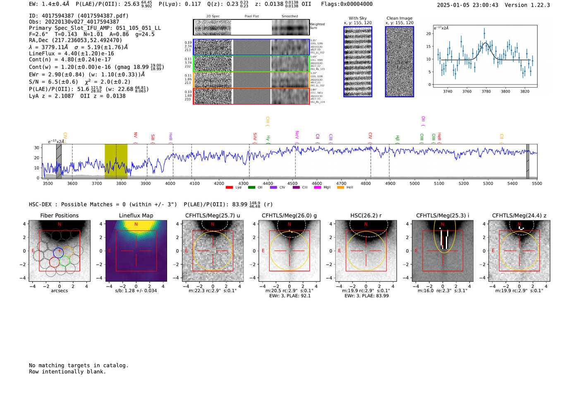The height and width of the screenshot is (394, 579).
Task: Click the 'Row intentionally blank.' text
Action: (67, 372)
